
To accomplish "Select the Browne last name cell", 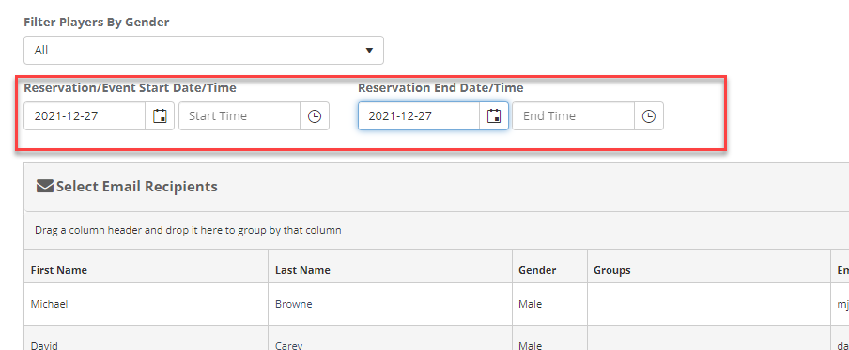I will click(x=391, y=304).
